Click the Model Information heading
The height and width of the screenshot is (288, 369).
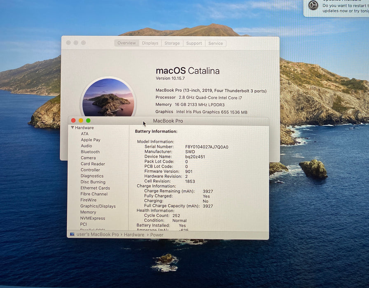coord(156,142)
